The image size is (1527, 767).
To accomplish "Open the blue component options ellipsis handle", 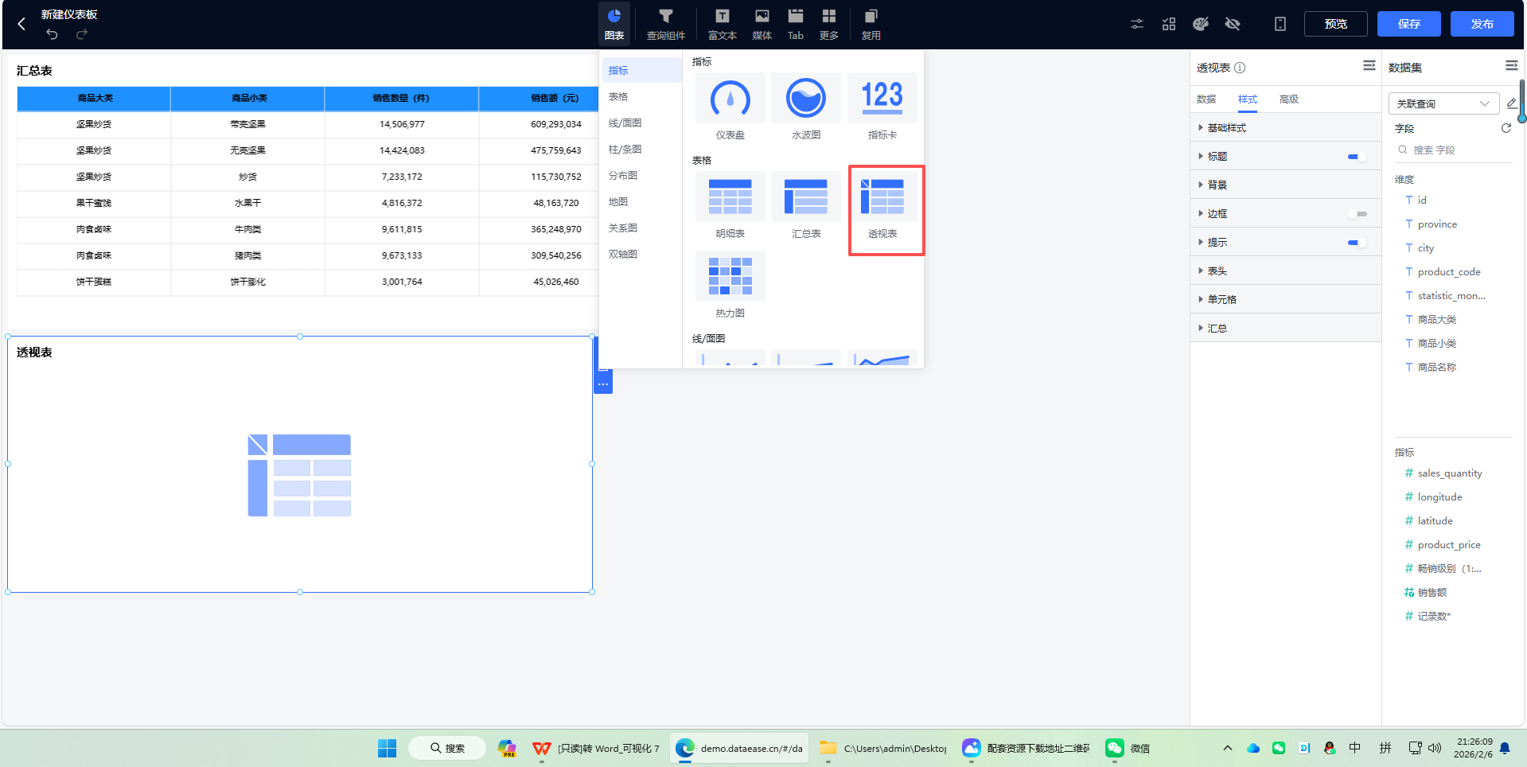I will 603,384.
